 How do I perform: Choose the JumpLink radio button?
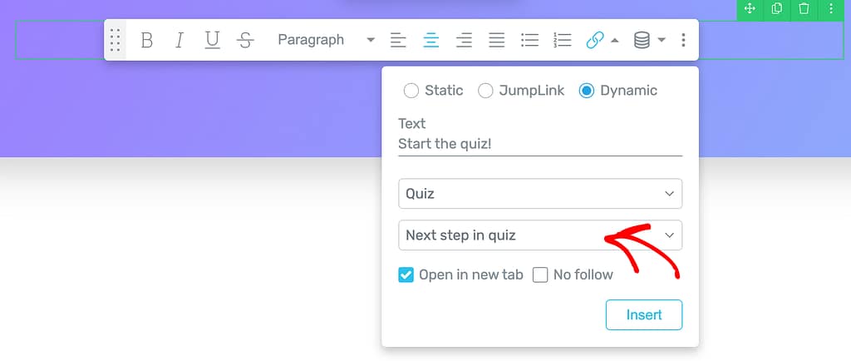click(x=486, y=91)
